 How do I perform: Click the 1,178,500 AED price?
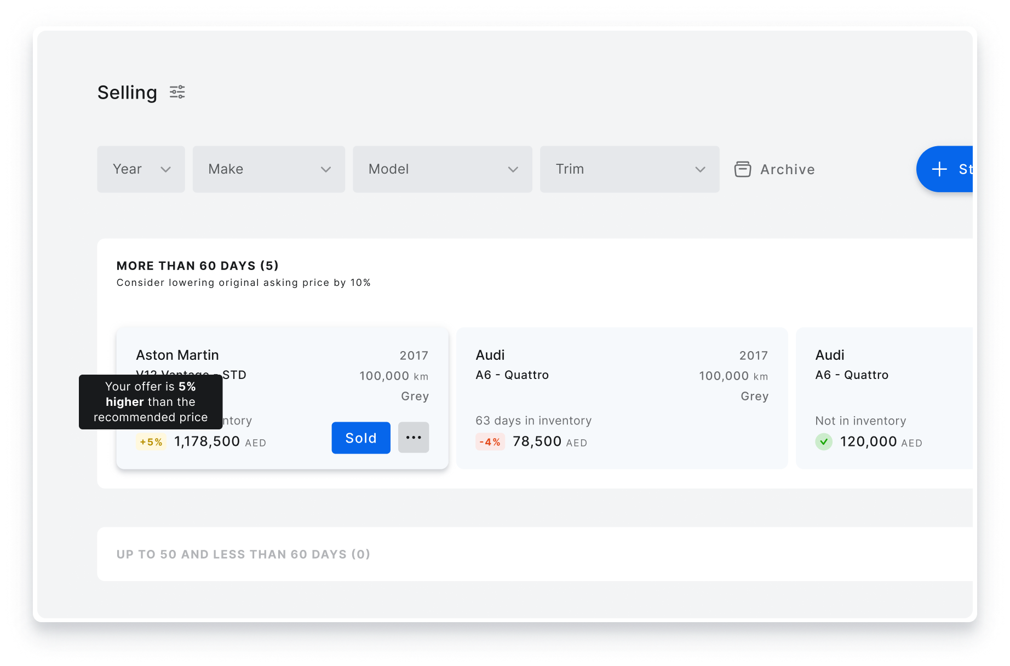220,441
